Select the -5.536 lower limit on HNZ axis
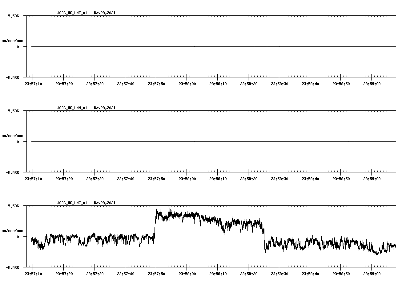The width and height of the screenshot is (418, 285). tap(12, 267)
